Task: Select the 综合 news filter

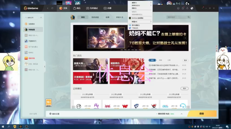Action: 161,60
